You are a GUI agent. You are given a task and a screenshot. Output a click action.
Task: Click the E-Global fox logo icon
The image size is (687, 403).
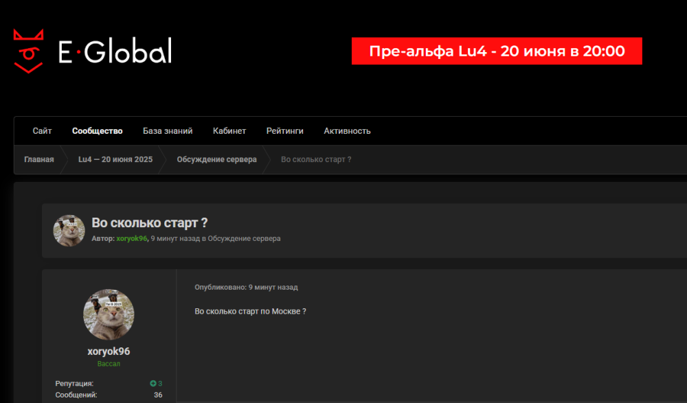(x=29, y=51)
